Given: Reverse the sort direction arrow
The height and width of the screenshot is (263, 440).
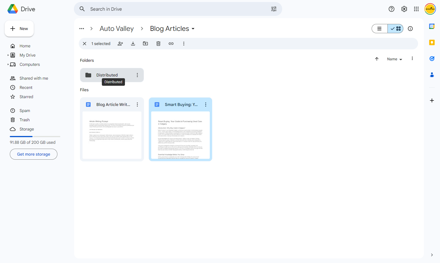Looking at the screenshot, I should (x=377, y=59).
